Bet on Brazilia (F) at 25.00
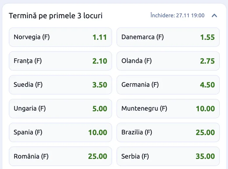 point(168,132)
